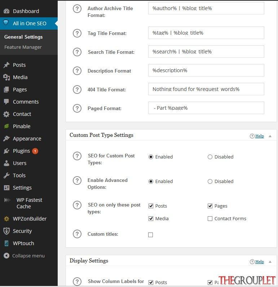Click the Dashboard gauge icon
The image size is (278, 287).
click(x=6, y=11)
